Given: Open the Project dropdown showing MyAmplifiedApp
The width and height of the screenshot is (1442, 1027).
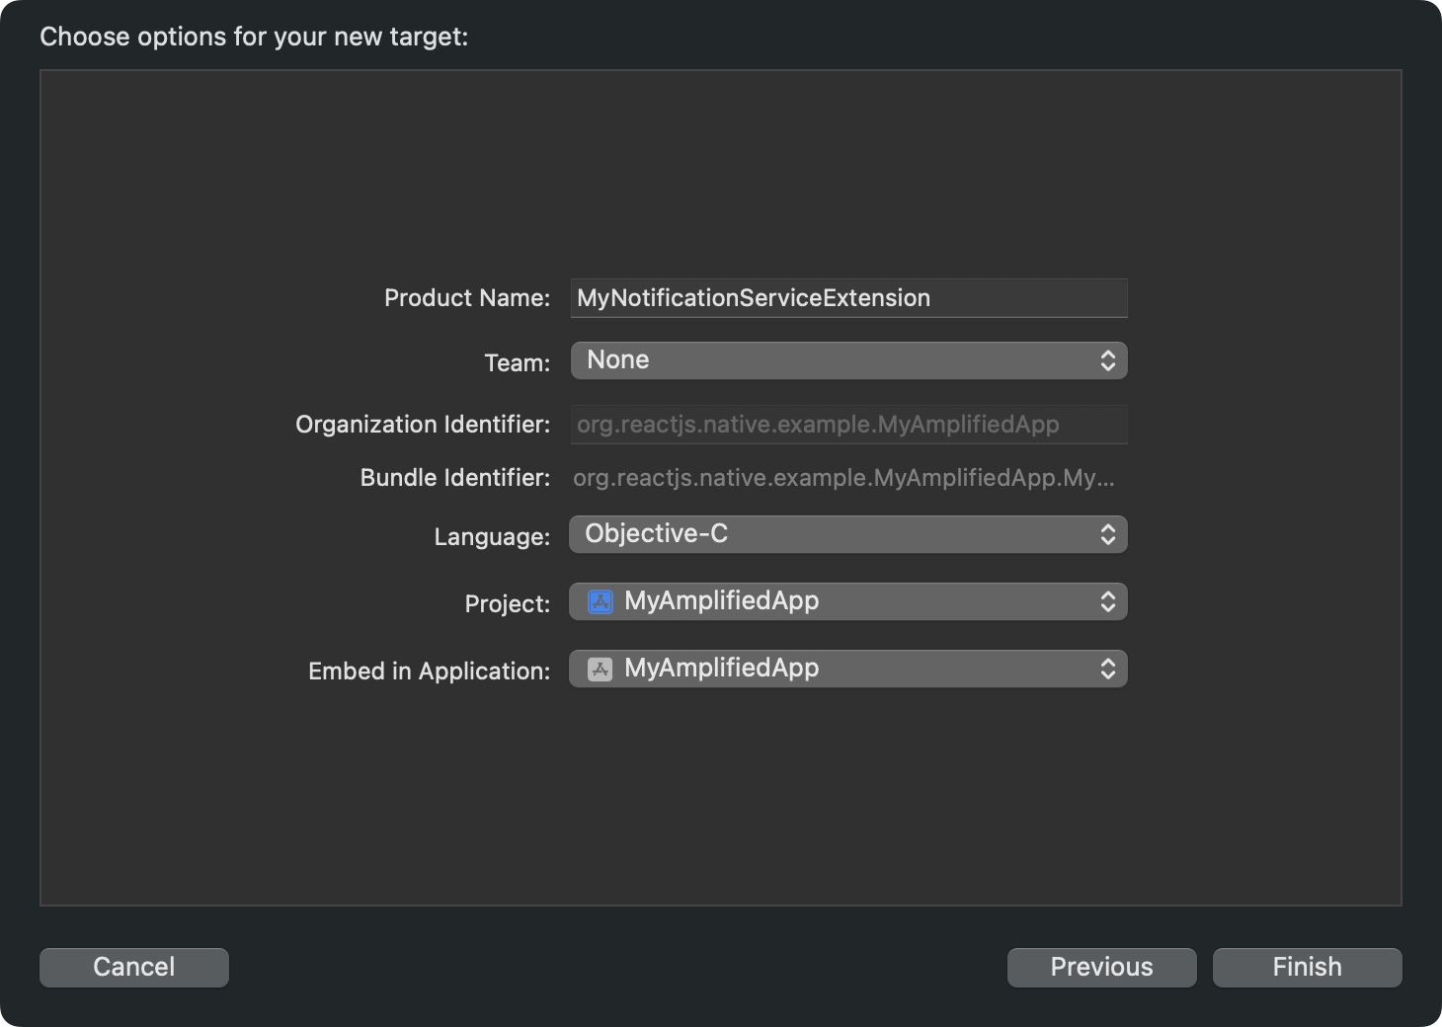Looking at the screenshot, I should pos(848,601).
